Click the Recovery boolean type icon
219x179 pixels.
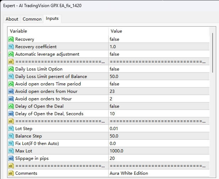pos(11,39)
